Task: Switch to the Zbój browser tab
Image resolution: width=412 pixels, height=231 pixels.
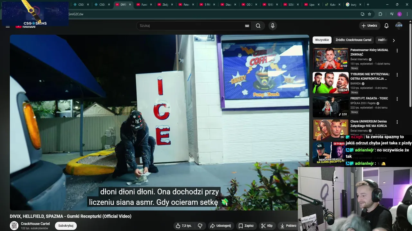Action: tap(165, 4)
